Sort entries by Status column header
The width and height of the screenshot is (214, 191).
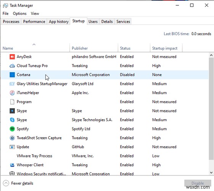(125, 48)
